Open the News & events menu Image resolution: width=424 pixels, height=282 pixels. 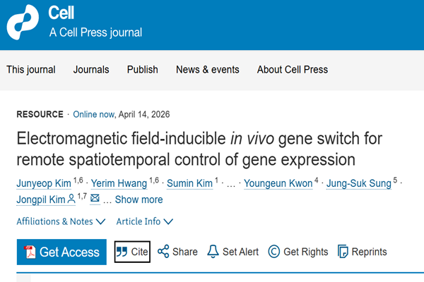pos(207,70)
